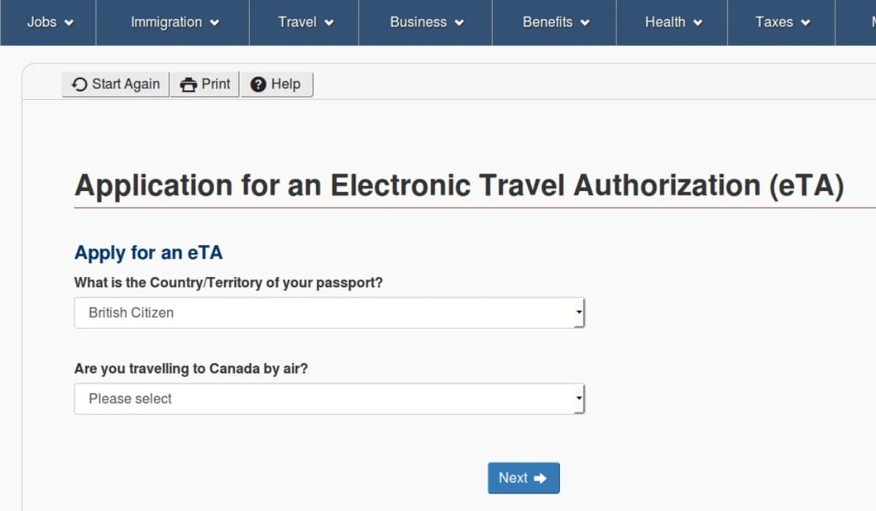Open the British Citizen passport country dropdown

(328, 313)
